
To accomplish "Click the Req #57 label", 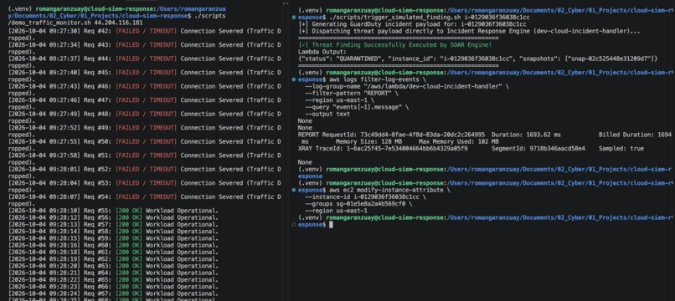I will pos(97,224).
